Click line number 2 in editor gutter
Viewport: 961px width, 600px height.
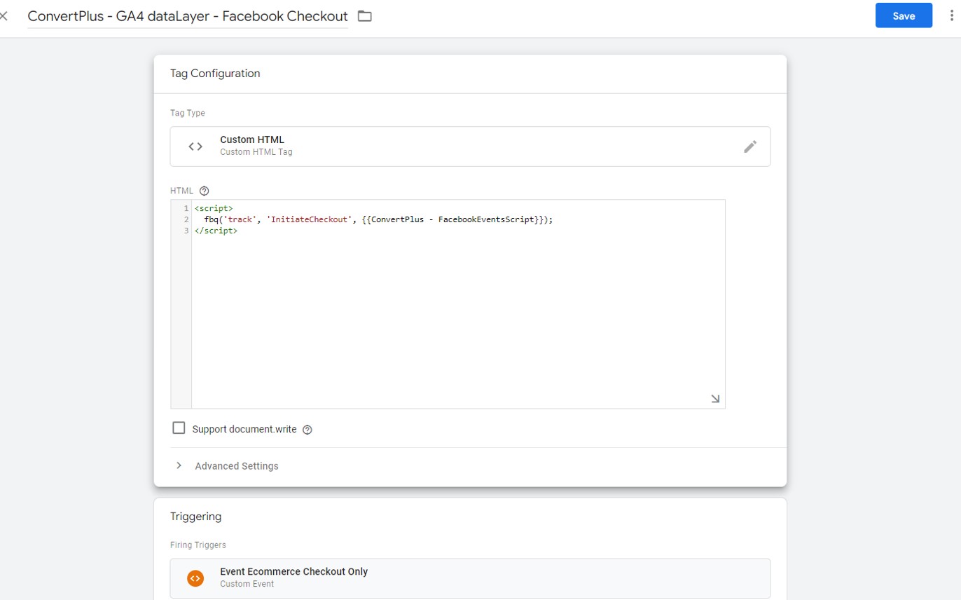click(186, 219)
